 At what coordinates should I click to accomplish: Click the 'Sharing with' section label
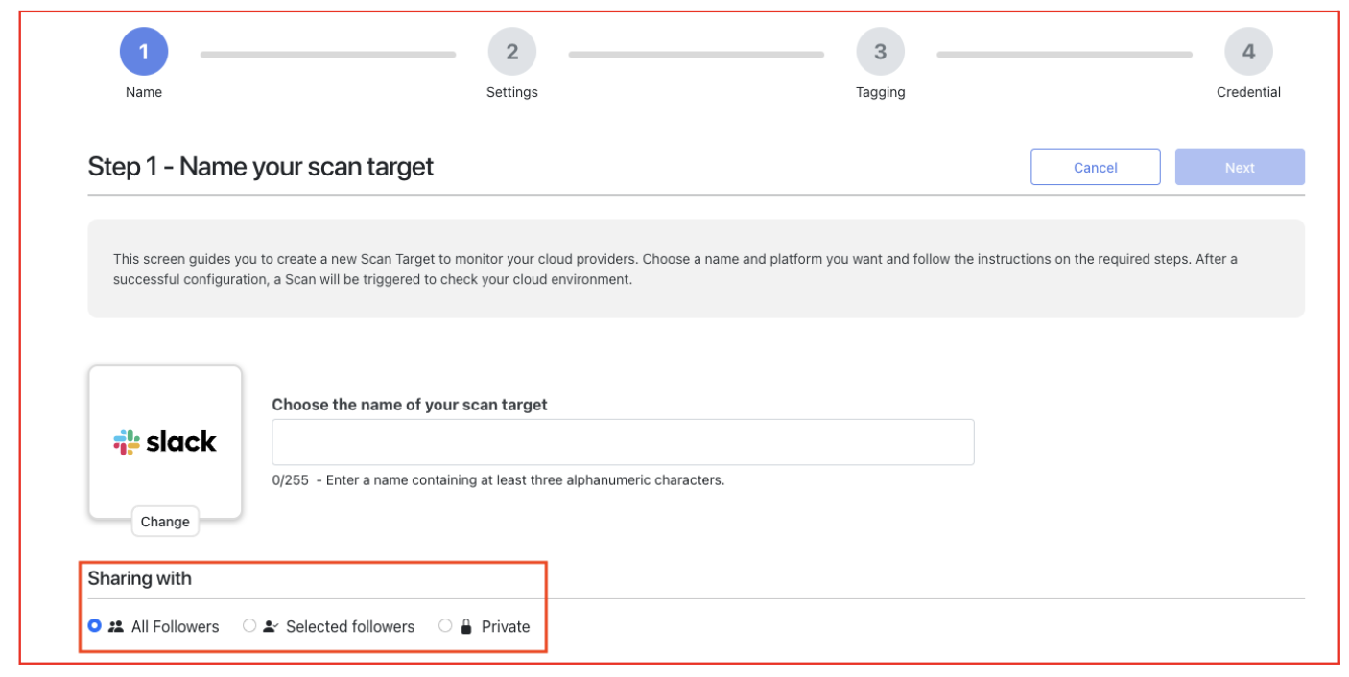(x=140, y=578)
